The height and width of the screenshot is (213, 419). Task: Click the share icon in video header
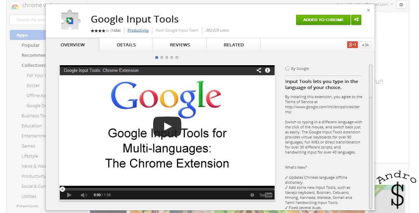click(259, 70)
